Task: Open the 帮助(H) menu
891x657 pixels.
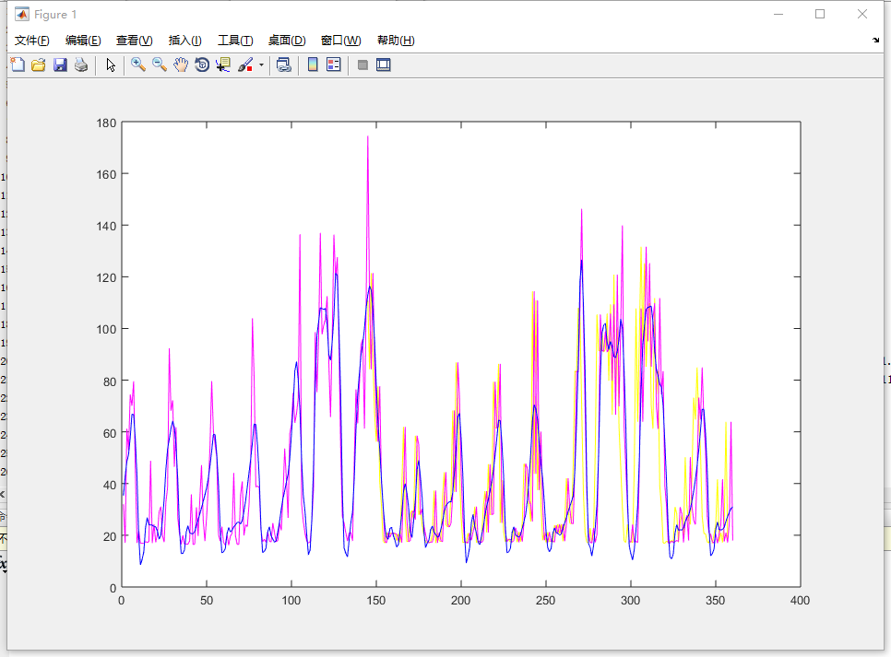Action: pos(396,41)
